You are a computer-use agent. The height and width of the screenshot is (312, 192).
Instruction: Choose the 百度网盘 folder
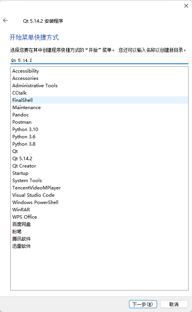point(99,224)
